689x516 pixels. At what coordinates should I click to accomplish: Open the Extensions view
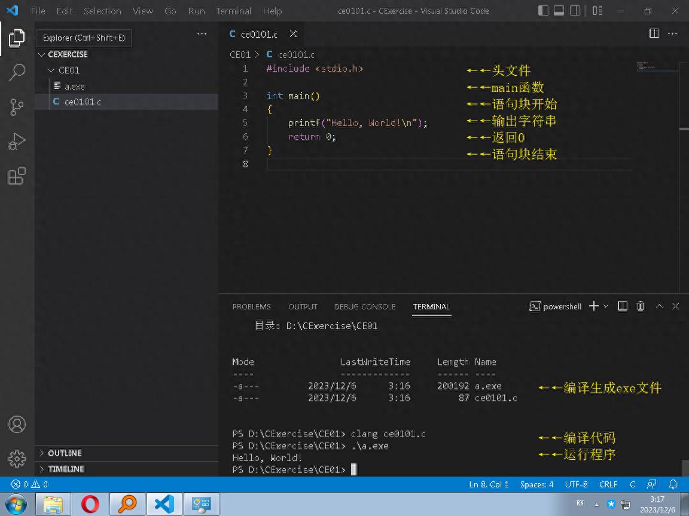click(x=17, y=176)
